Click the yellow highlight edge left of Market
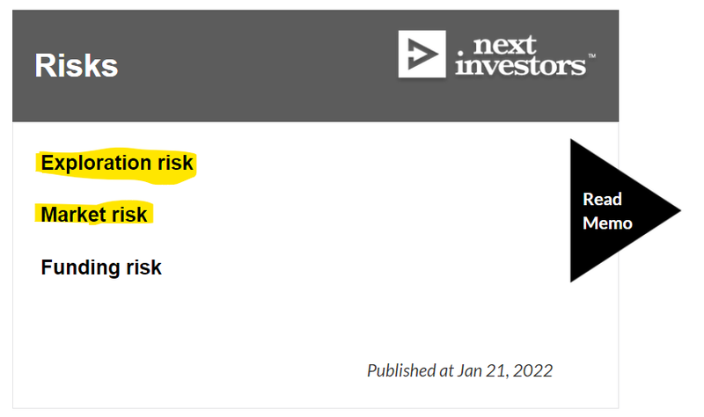Viewport: 704px width, 417px height. 37,214
